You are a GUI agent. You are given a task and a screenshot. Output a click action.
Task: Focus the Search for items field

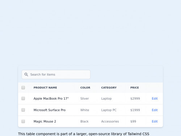coord(56,75)
